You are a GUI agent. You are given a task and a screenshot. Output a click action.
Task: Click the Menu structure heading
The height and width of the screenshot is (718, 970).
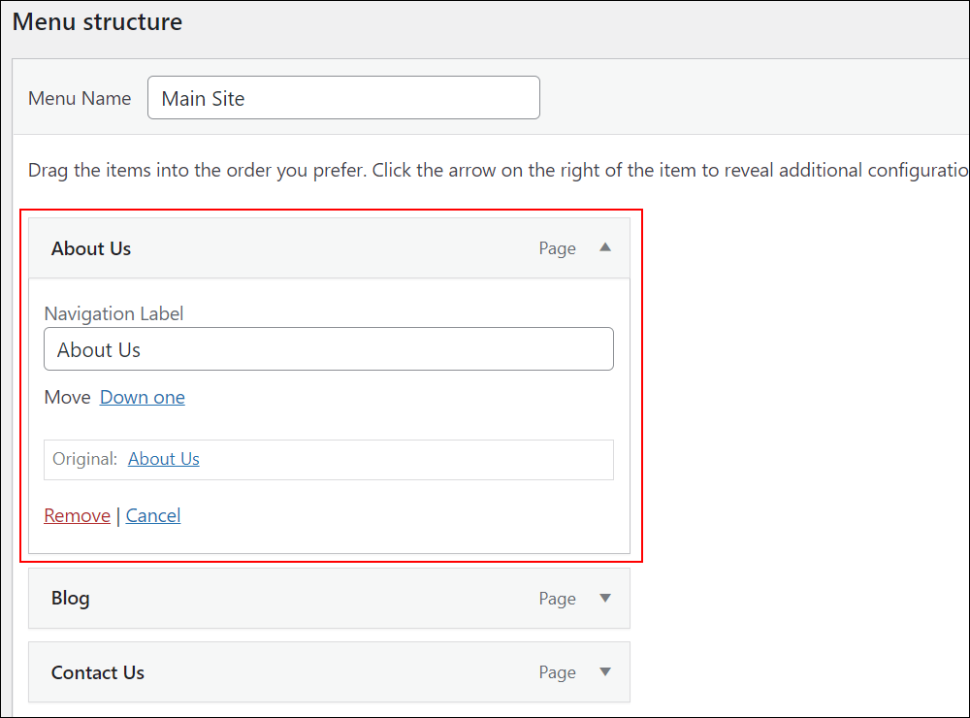click(98, 22)
